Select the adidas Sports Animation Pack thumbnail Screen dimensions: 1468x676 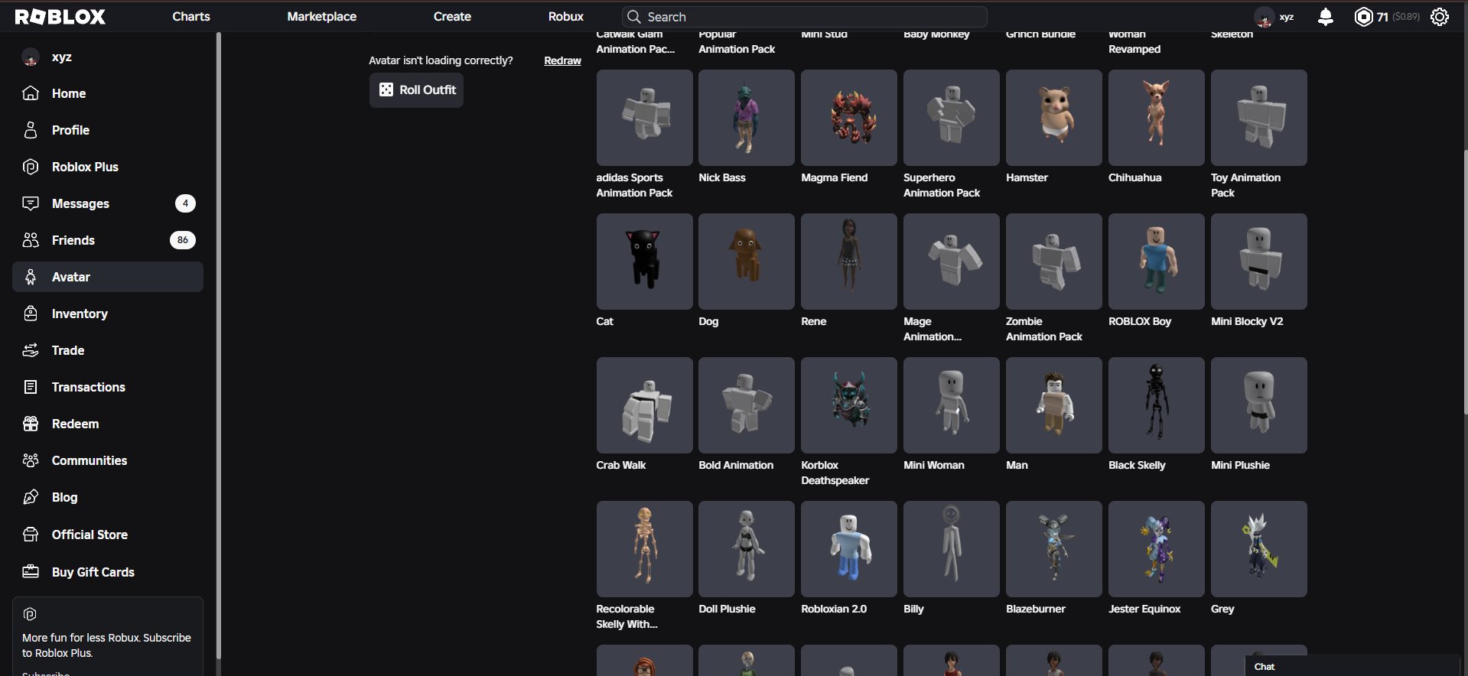point(644,118)
